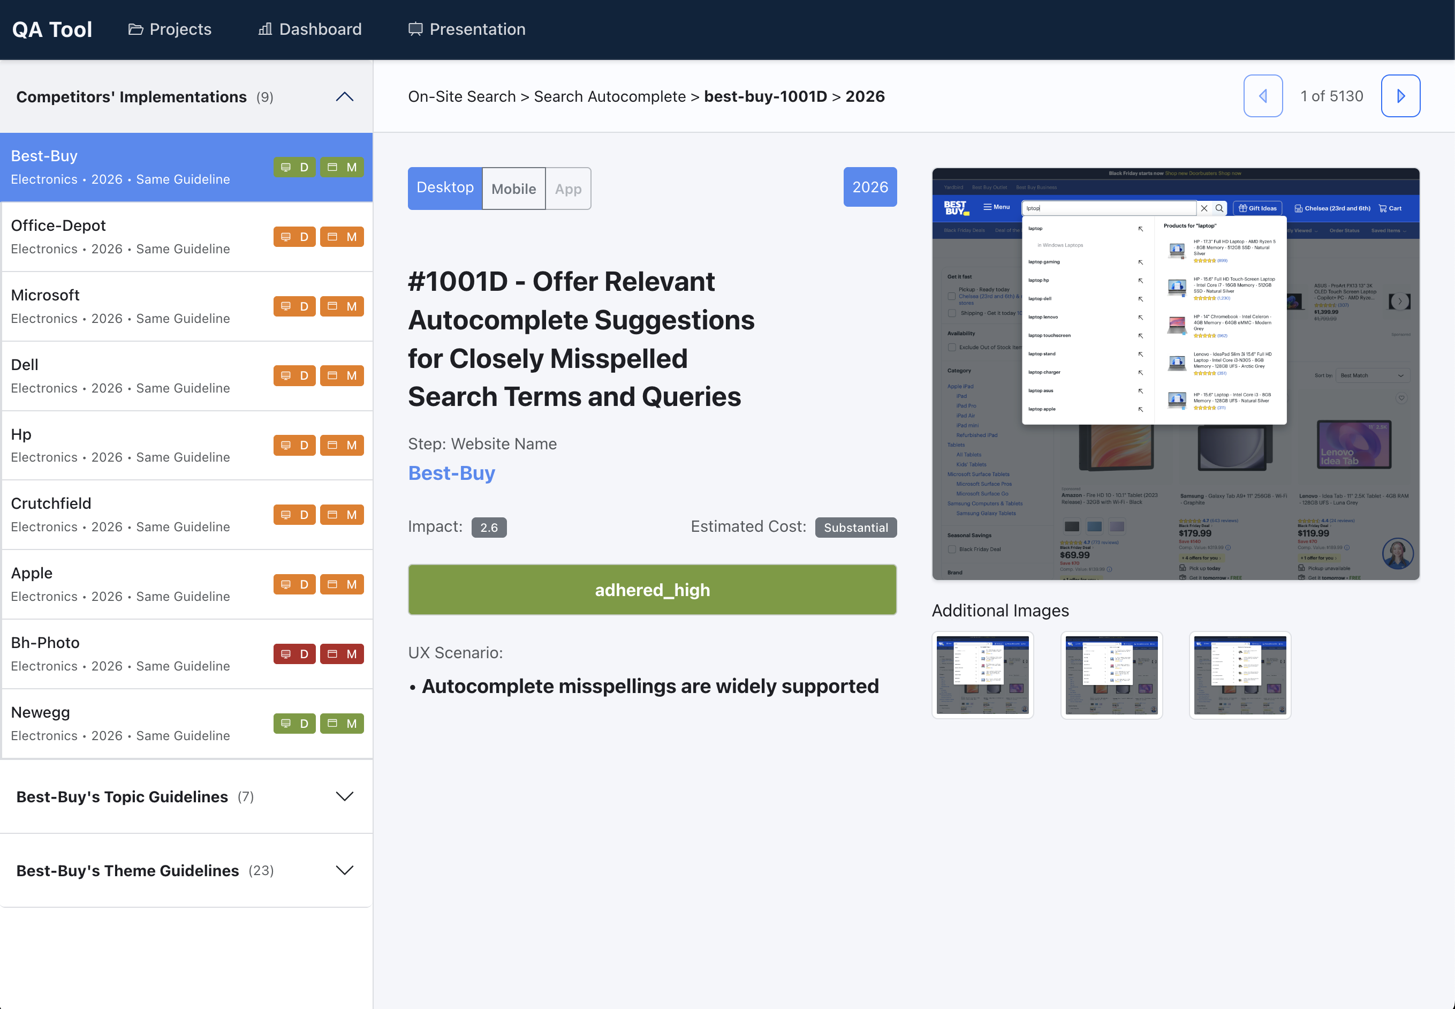The width and height of the screenshot is (1455, 1009).
Task: Open Apple desktop badge
Action: [x=294, y=585]
